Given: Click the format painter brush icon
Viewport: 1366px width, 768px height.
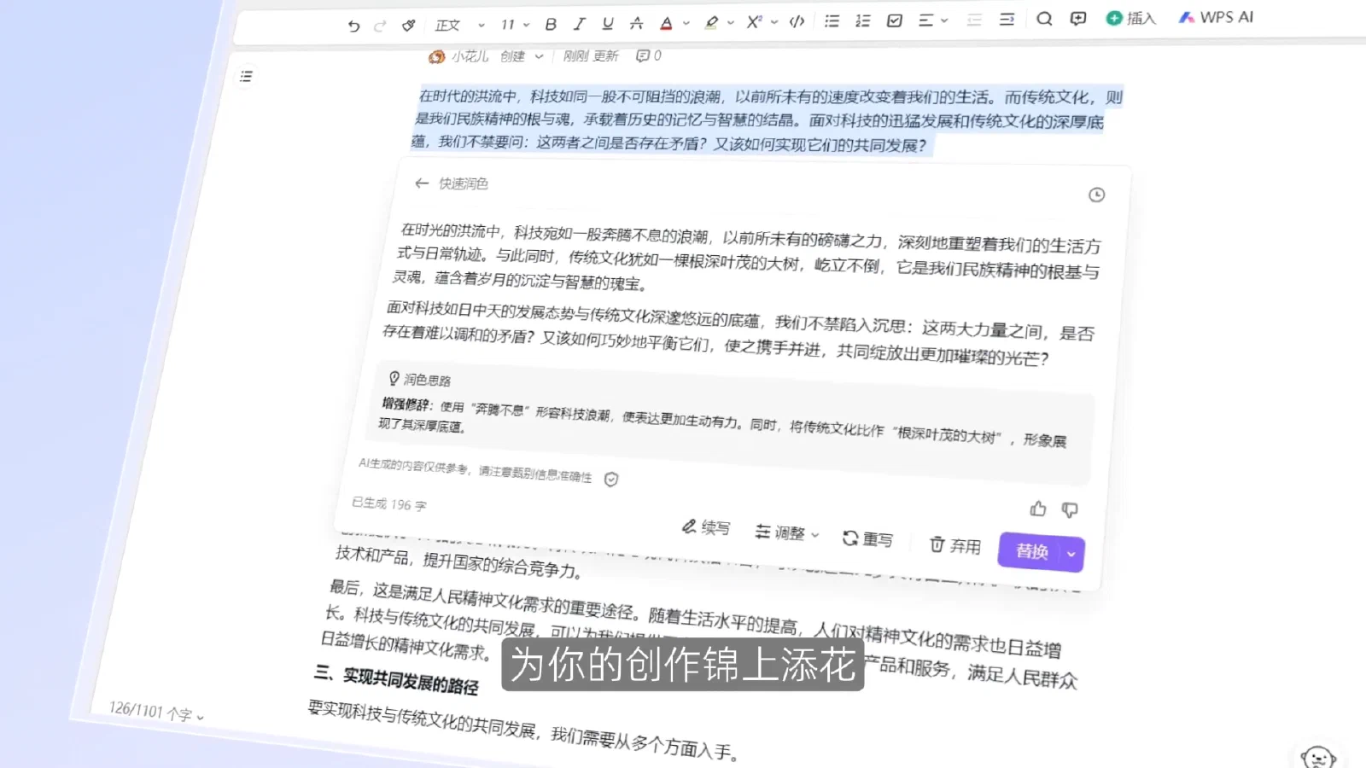Looking at the screenshot, I should click(x=409, y=26).
